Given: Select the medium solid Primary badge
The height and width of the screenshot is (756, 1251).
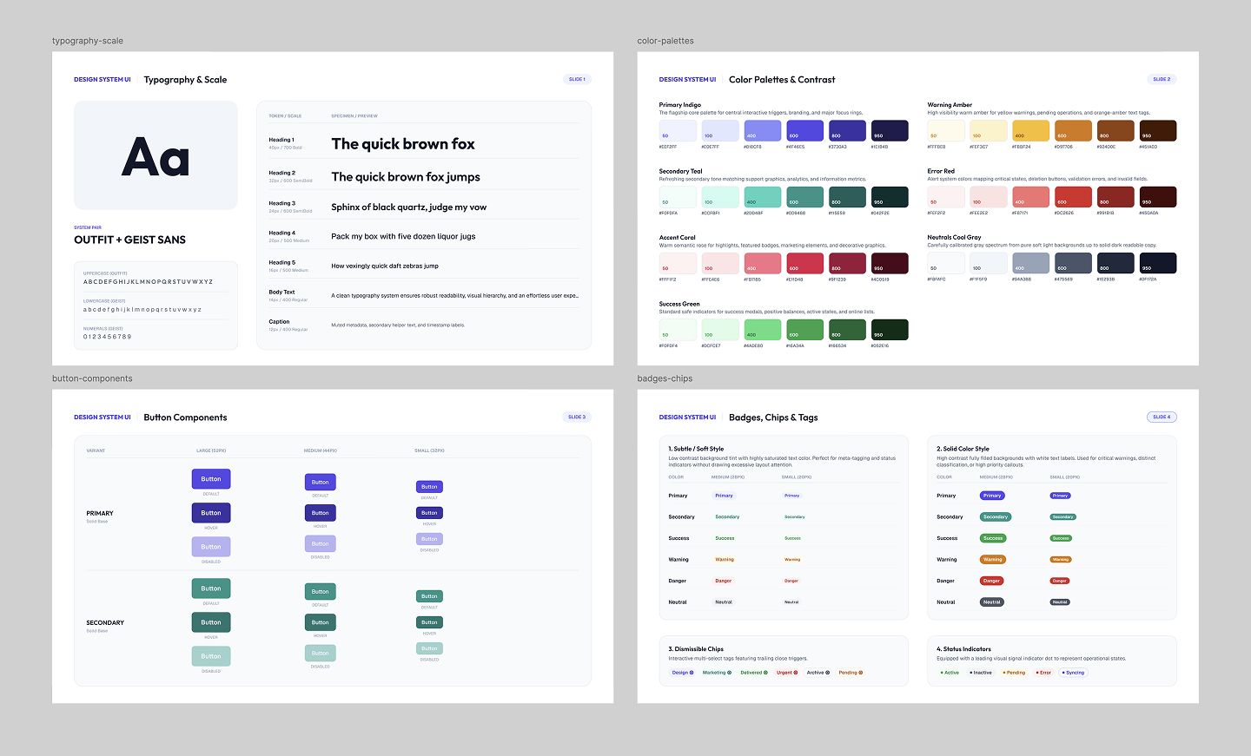Looking at the screenshot, I should pos(992,496).
